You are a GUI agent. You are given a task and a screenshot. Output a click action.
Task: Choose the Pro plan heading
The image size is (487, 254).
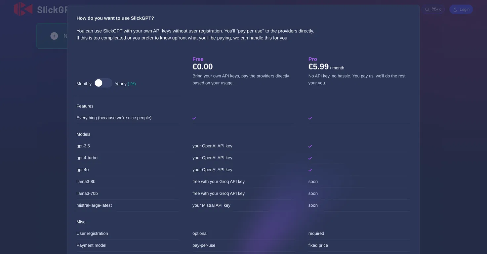pyautogui.click(x=313, y=59)
